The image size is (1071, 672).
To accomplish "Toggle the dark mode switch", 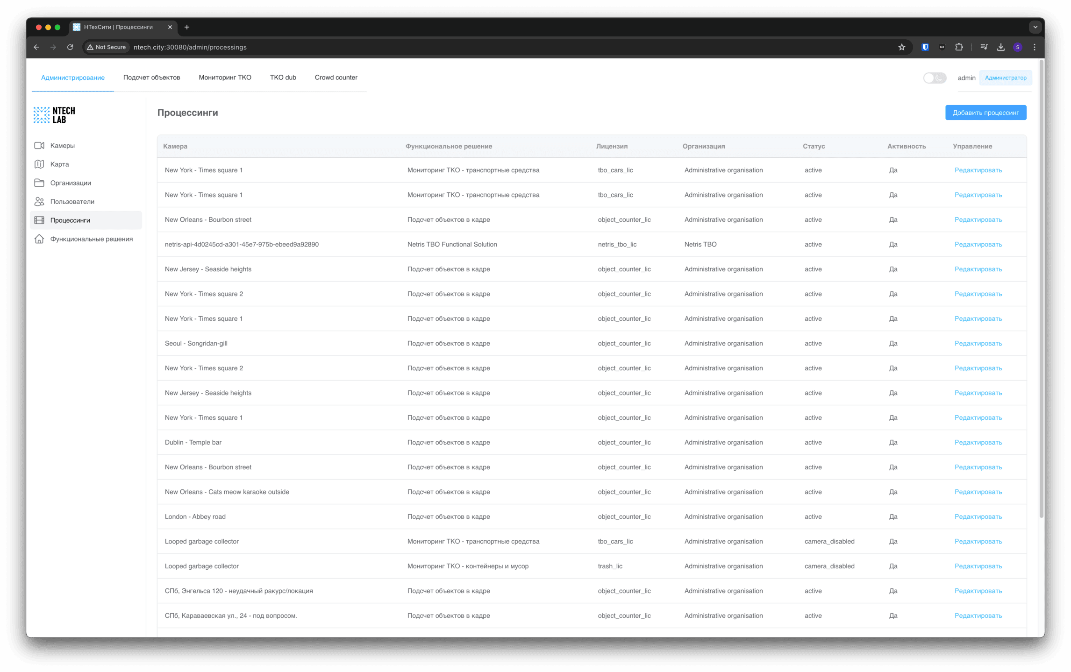I will coord(935,78).
